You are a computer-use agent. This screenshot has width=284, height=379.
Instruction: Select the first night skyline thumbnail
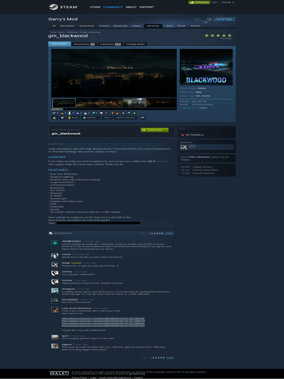click(64, 103)
